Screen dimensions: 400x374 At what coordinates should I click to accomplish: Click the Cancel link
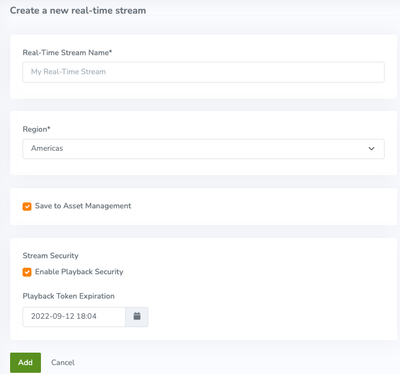(x=63, y=362)
